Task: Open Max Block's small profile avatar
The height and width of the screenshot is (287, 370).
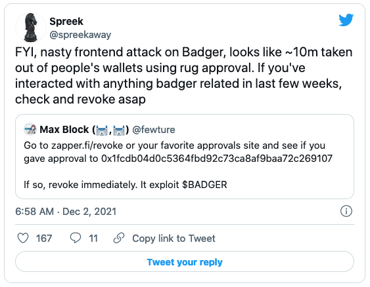Action: pyautogui.click(x=30, y=129)
